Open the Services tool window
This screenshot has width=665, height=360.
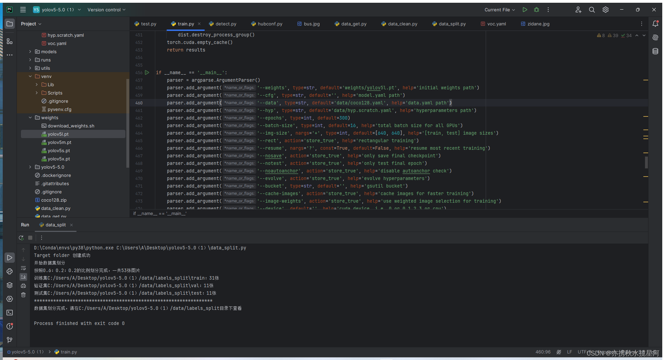[x=10, y=299]
